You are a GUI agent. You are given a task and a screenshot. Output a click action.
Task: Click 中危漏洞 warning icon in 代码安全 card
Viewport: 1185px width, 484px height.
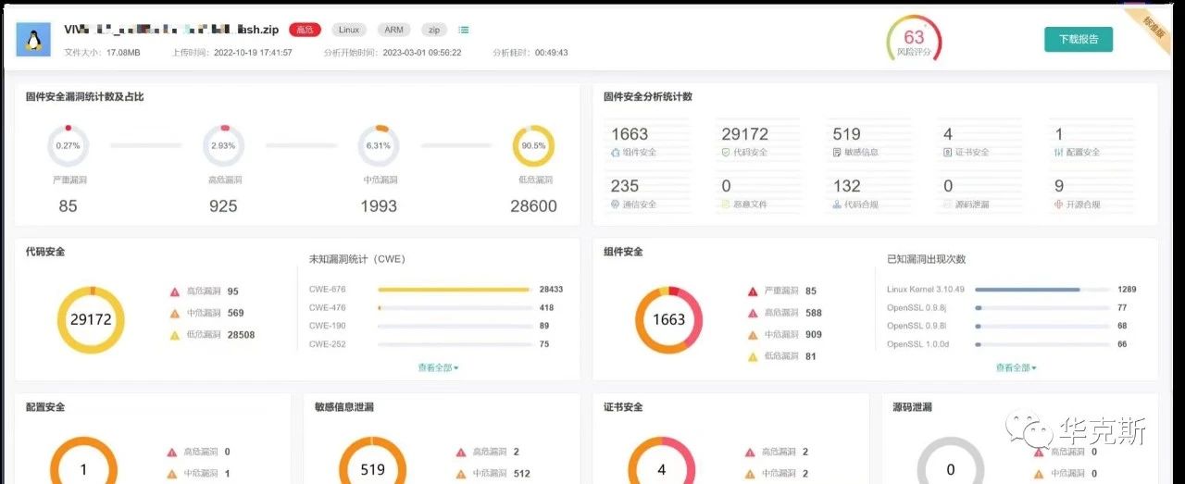click(x=174, y=313)
